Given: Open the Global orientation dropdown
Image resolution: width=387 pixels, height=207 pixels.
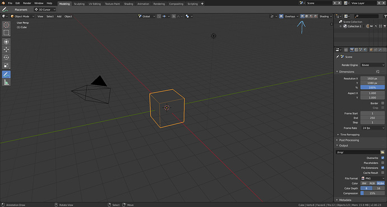Looking at the screenshot, I should tap(146, 16).
